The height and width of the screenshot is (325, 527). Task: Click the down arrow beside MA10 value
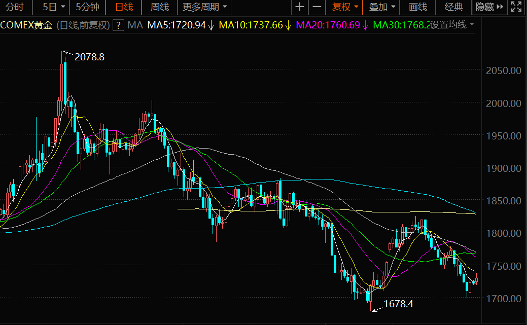(288, 25)
